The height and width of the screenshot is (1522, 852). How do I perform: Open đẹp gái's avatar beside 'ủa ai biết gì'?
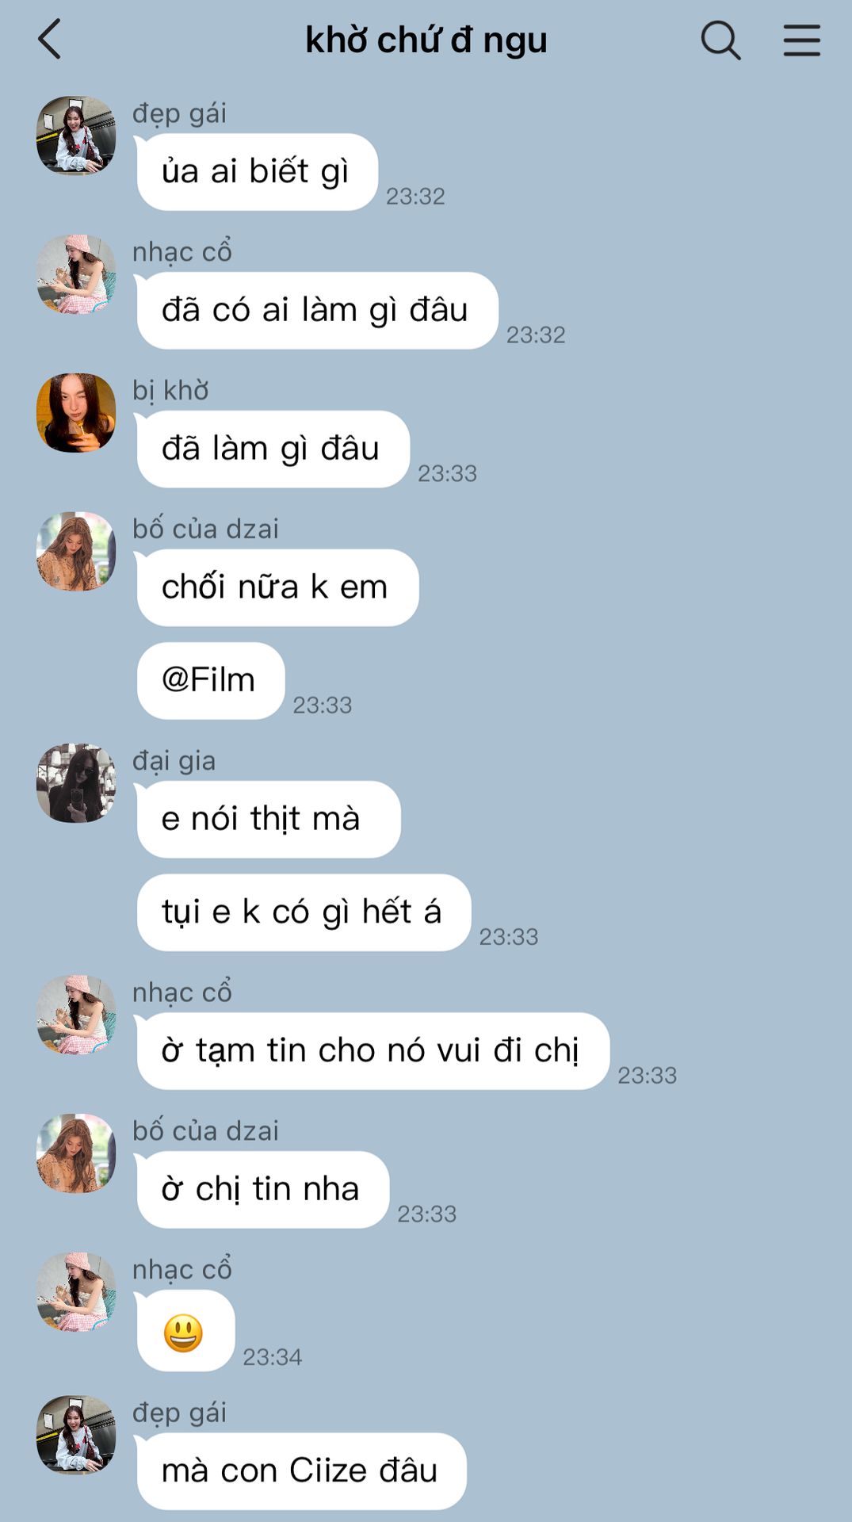(76, 136)
